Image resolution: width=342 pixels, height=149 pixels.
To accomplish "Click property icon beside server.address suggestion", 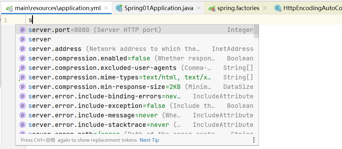I will pos(22,49).
